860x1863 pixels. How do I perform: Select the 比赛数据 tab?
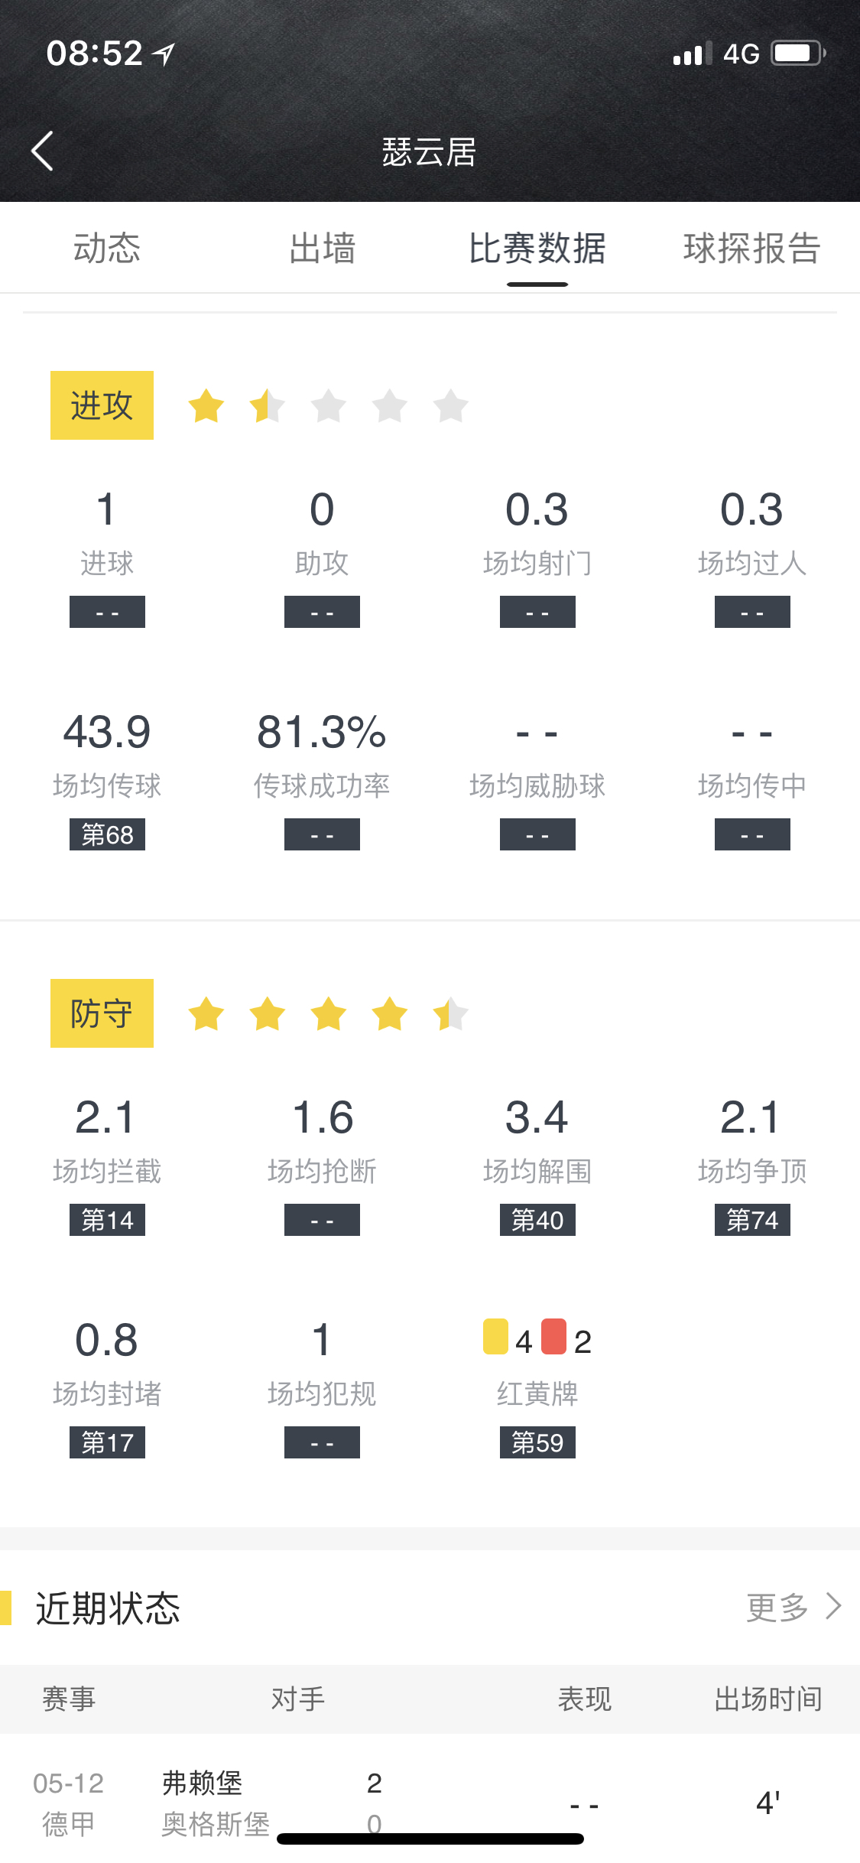[537, 249]
